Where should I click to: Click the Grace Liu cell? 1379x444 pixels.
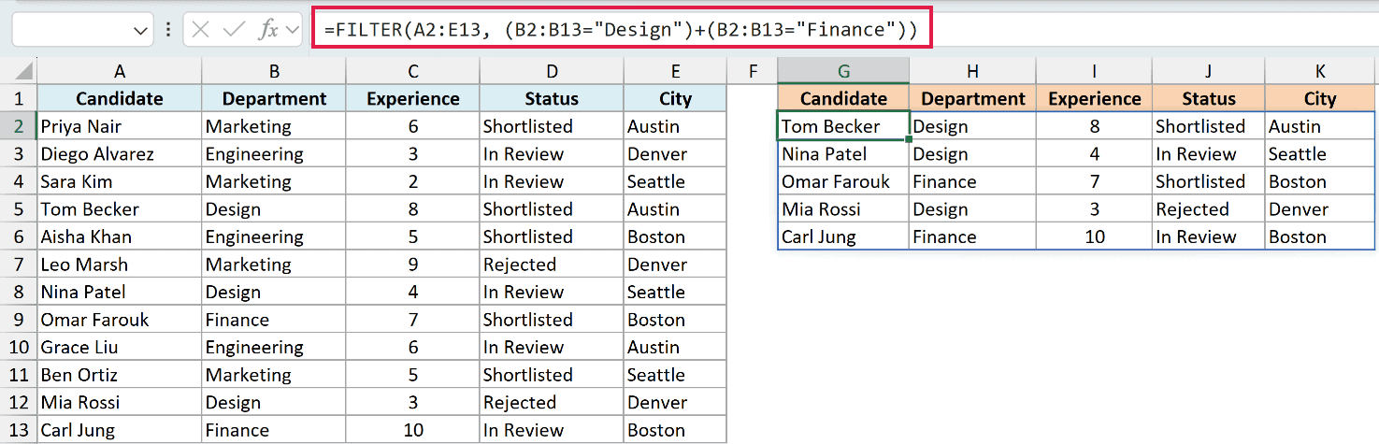pyautogui.click(x=119, y=347)
